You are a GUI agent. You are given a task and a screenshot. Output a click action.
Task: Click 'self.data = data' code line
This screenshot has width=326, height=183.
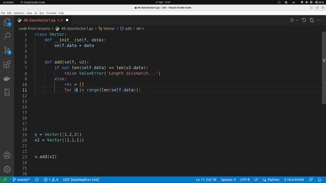(74, 46)
